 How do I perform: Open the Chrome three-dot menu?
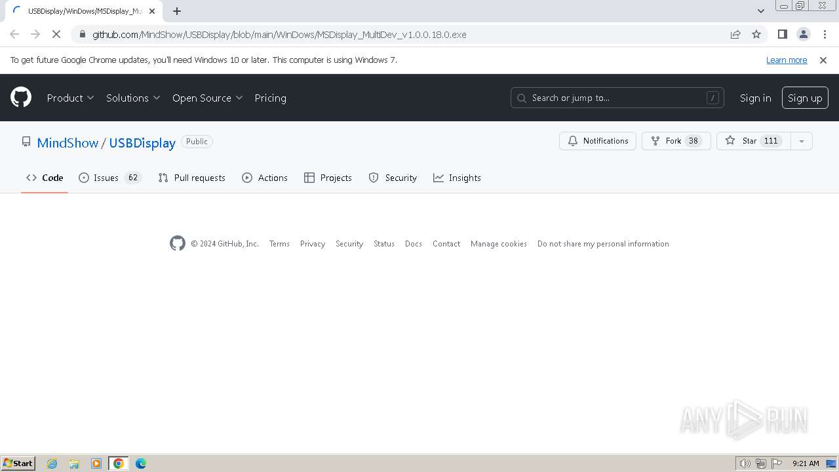[824, 34]
